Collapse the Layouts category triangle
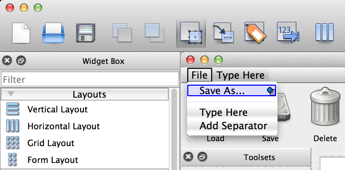 tap(11, 94)
